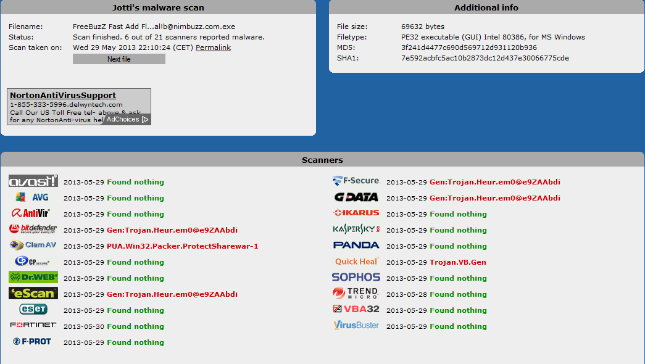
Task: Click VirusBuster's Found nothing result
Action: 458,326
